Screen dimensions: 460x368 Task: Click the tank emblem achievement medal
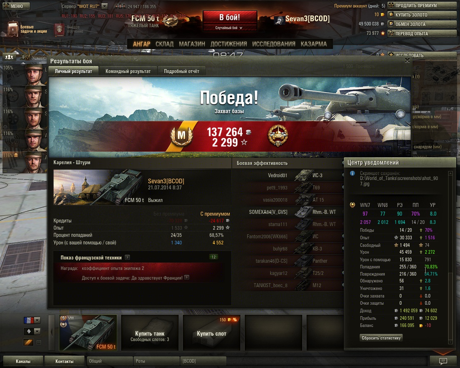click(x=278, y=136)
